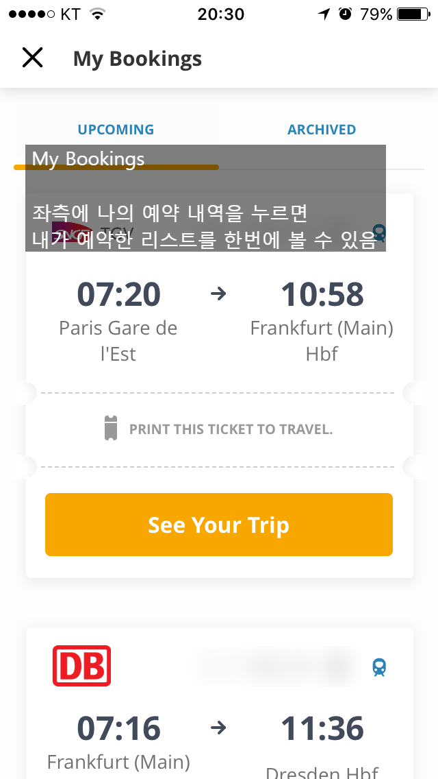The image size is (438, 779).
Task: Tap the train icon on the TGV booking
Action: [379, 233]
